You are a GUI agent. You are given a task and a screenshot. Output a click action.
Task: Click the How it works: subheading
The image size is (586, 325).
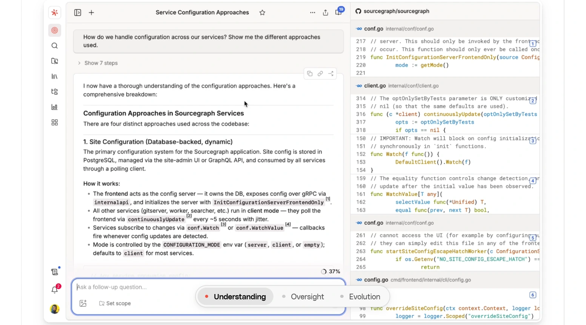click(x=102, y=184)
